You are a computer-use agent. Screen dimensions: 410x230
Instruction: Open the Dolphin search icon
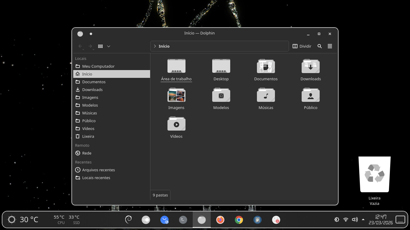point(320,46)
